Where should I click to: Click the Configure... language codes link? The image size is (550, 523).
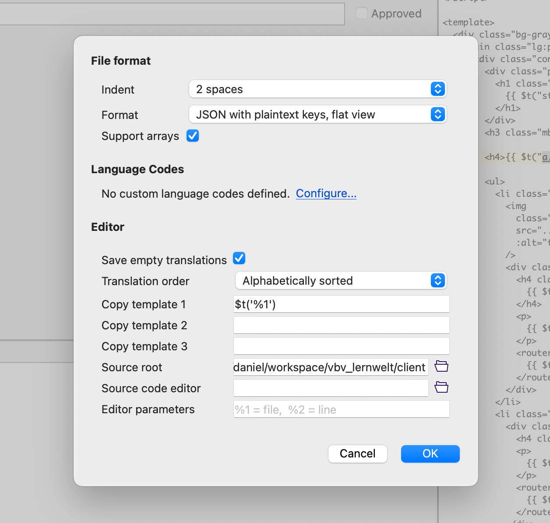click(326, 193)
